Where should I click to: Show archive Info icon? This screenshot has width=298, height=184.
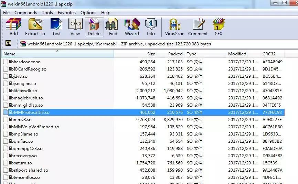151,27
